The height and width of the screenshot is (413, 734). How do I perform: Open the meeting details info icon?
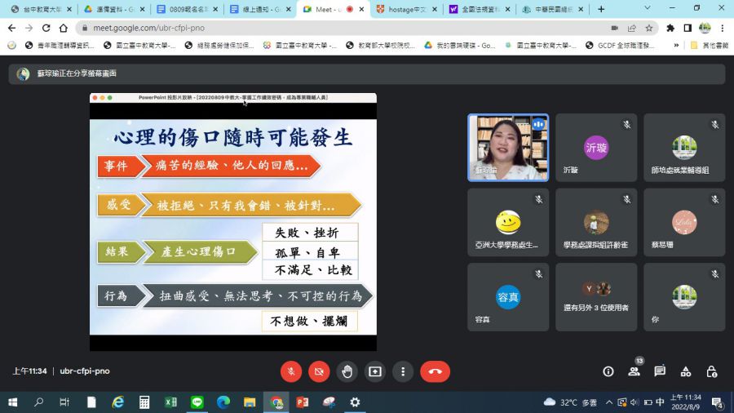tap(608, 371)
